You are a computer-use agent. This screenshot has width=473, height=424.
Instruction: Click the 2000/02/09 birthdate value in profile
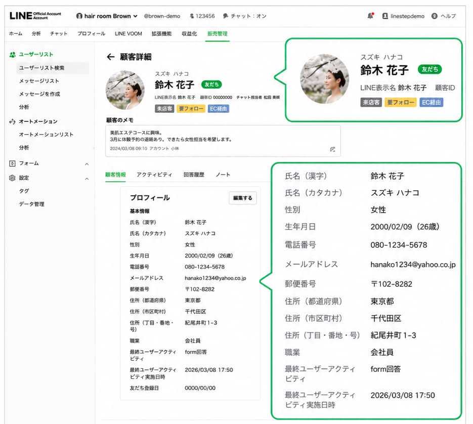pos(209,256)
